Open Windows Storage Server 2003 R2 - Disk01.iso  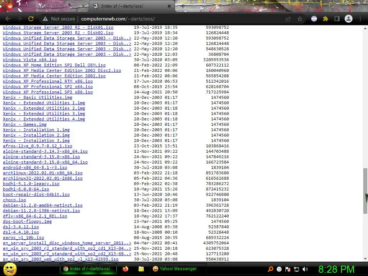58,27
